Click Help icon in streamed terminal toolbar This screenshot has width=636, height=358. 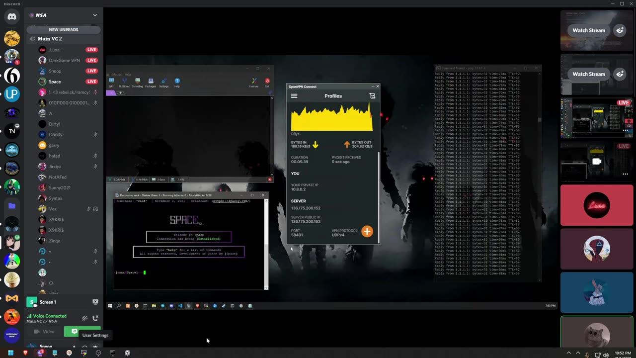[x=177, y=82]
